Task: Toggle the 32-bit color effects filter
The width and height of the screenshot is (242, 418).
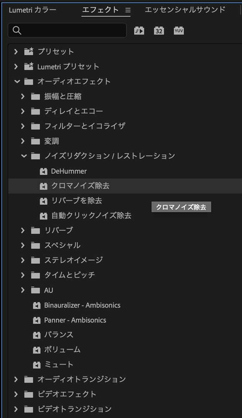Action: tap(159, 30)
